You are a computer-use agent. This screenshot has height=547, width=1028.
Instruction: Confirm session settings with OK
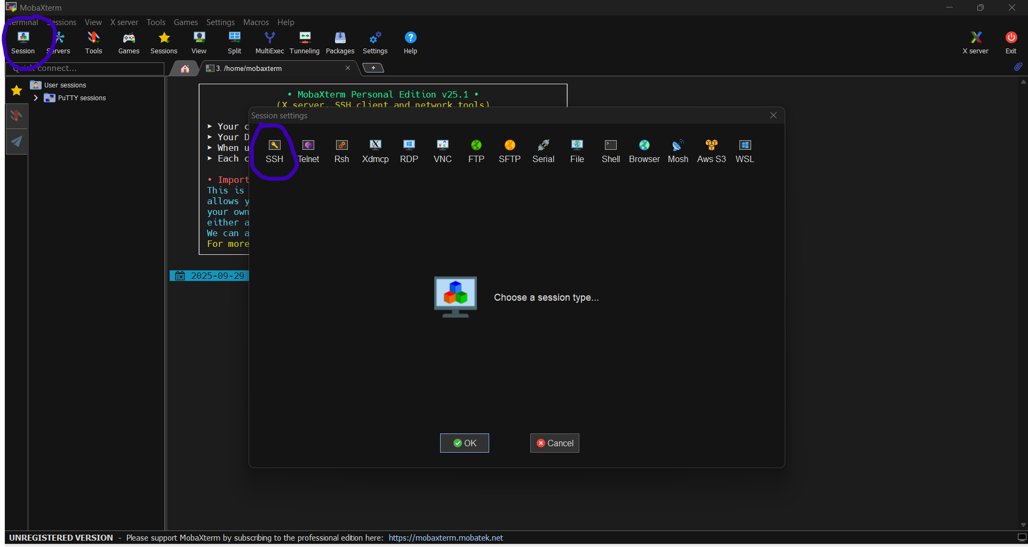coord(464,443)
